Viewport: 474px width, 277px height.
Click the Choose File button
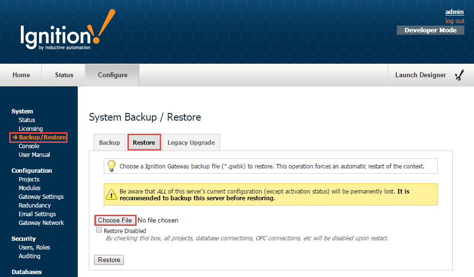pyautogui.click(x=115, y=220)
